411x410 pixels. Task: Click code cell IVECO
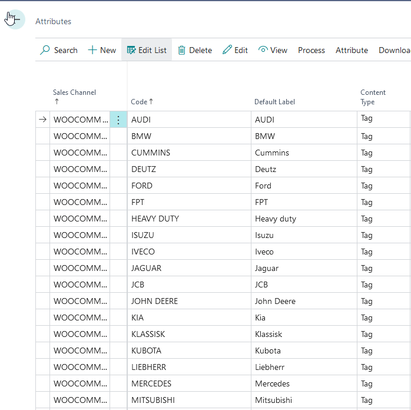[189, 252]
